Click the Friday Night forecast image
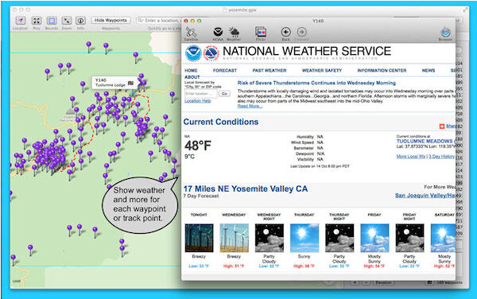 point(409,238)
